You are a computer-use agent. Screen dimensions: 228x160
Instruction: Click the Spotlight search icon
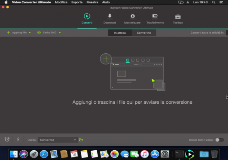(213, 2)
